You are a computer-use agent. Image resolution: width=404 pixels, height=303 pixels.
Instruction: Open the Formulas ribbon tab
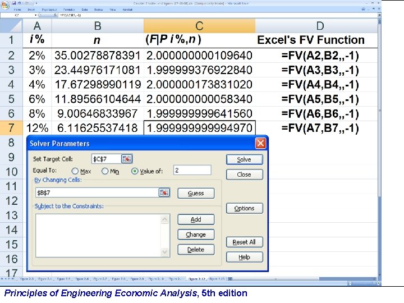click(x=69, y=10)
